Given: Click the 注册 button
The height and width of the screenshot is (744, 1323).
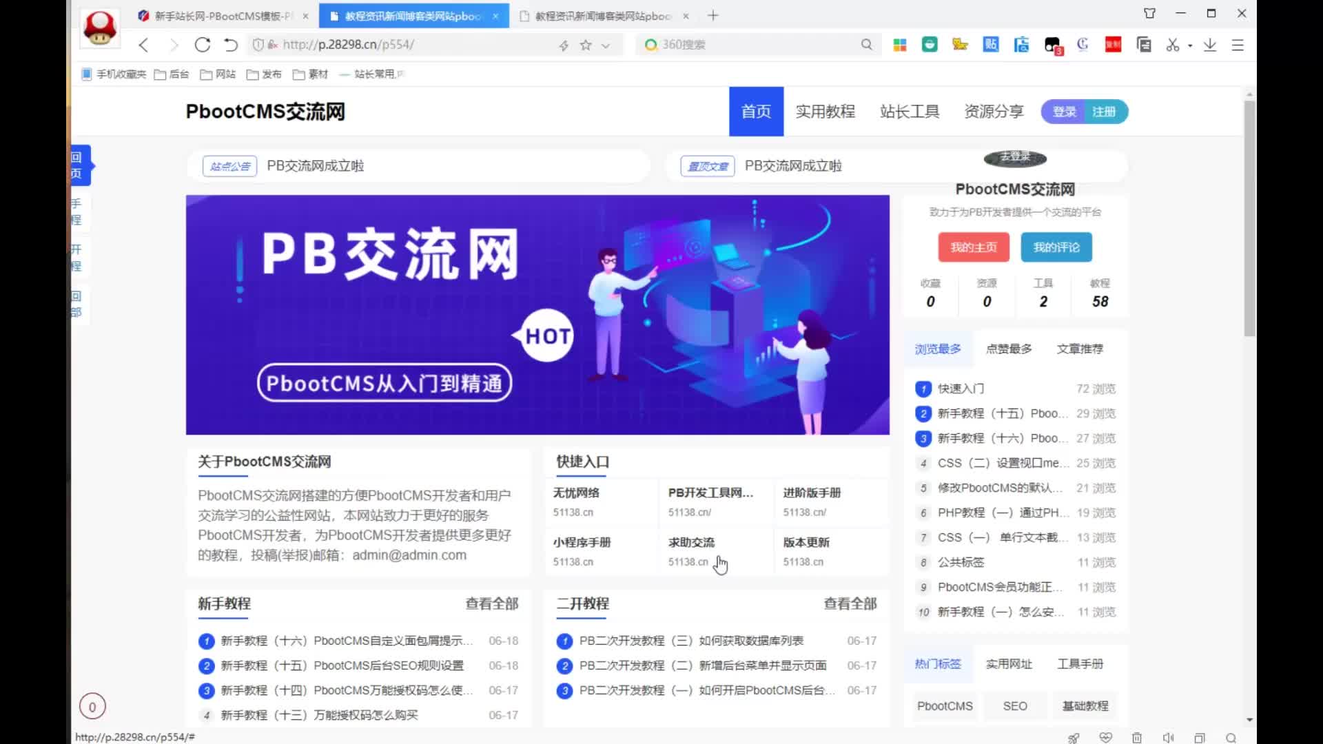Looking at the screenshot, I should click(x=1104, y=112).
